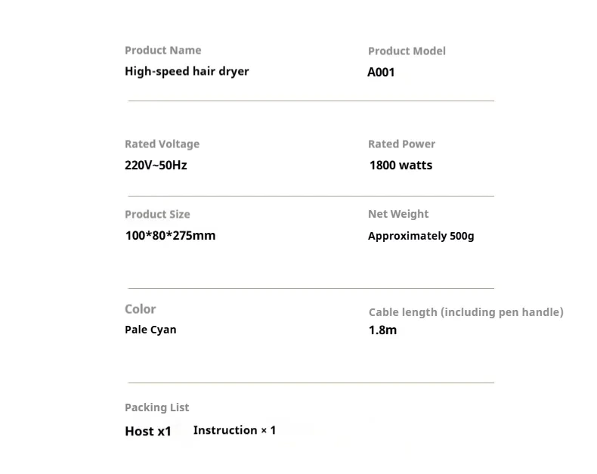Click the Product Model heading
The image size is (597, 474).
point(407,51)
